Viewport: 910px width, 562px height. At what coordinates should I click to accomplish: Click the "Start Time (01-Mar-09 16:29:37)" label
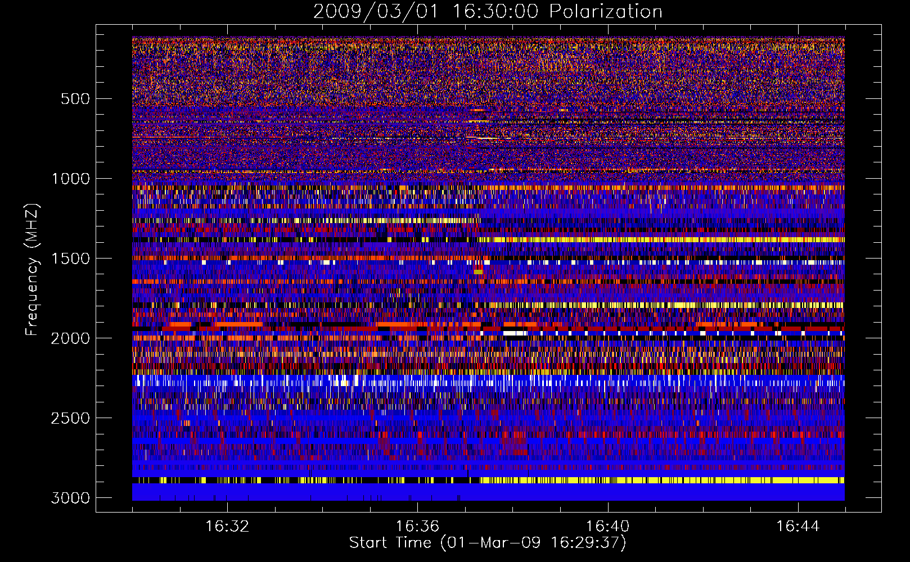click(488, 543)
